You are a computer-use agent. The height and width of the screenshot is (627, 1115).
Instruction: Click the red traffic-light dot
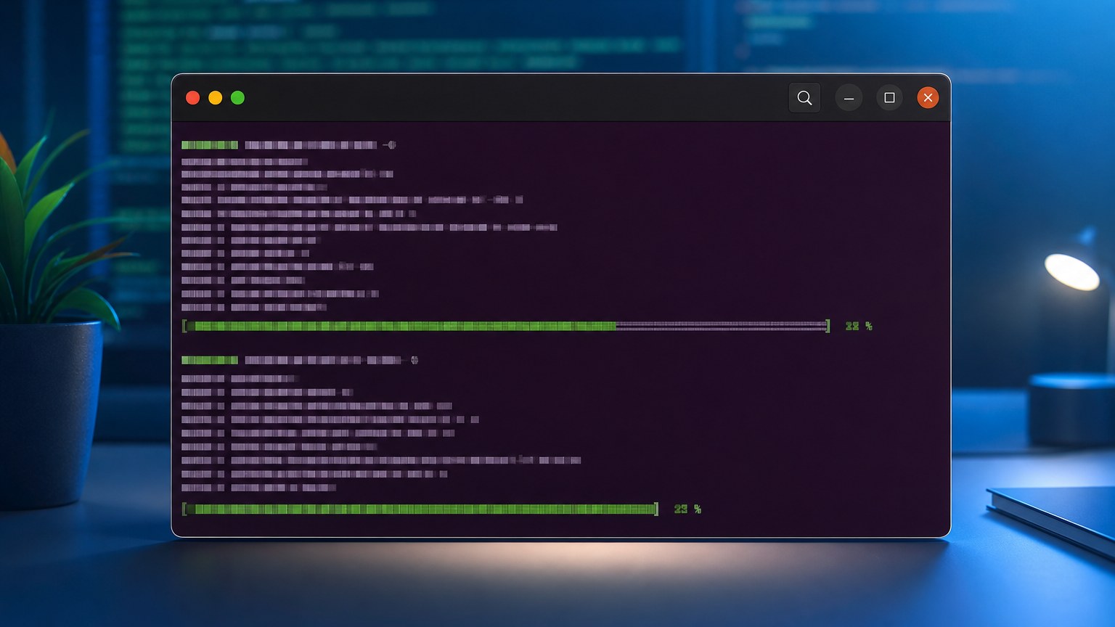click(x=193, y=98)
